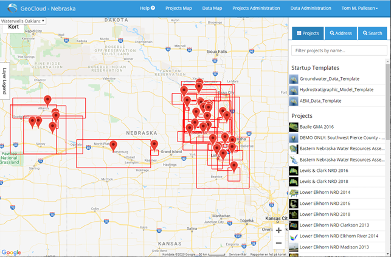Click the red map pin near Alliance
Viewport: 391px width, 257px height.
click(x=47, y=101)
